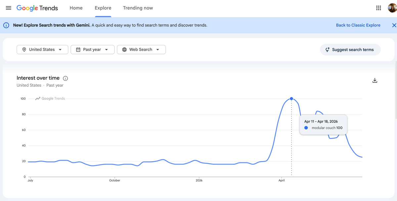Image resolution: width=397 pixels, height=201 pixels.
Task: Go to the Home tab
Action: point(76,8)
